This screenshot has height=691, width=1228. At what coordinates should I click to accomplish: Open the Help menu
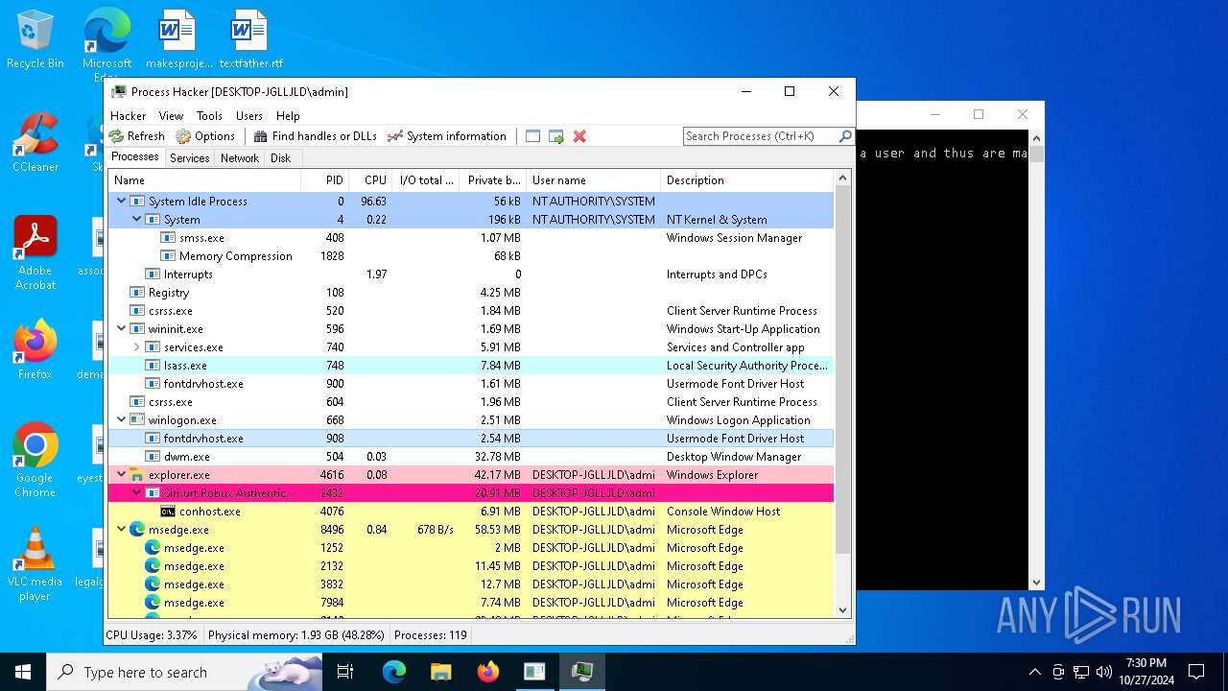[288, 116]
